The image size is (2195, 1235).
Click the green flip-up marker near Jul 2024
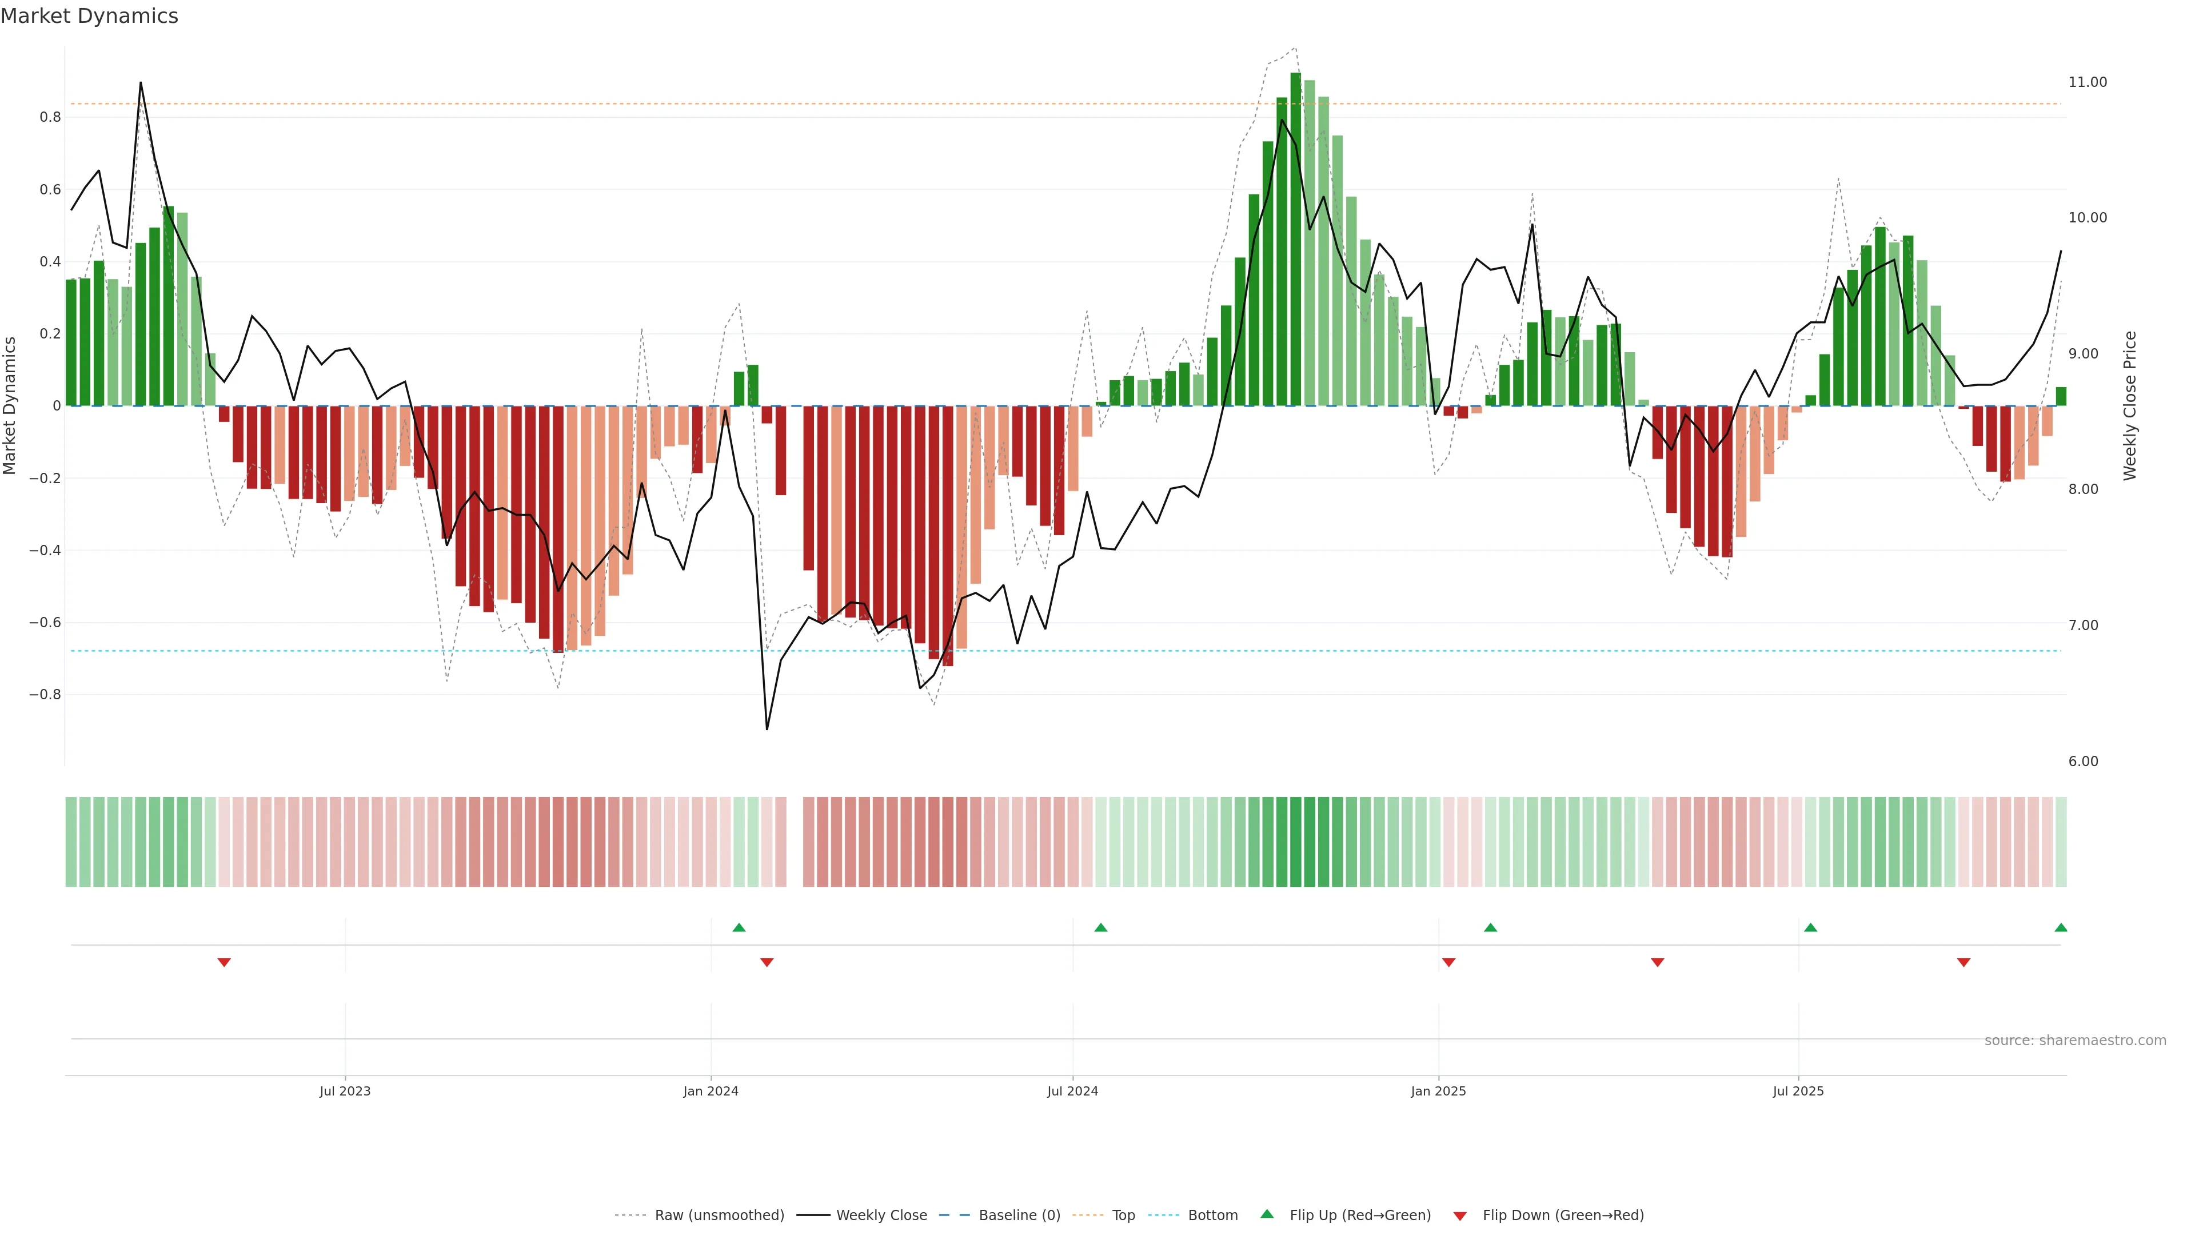tap(1100, 927)
